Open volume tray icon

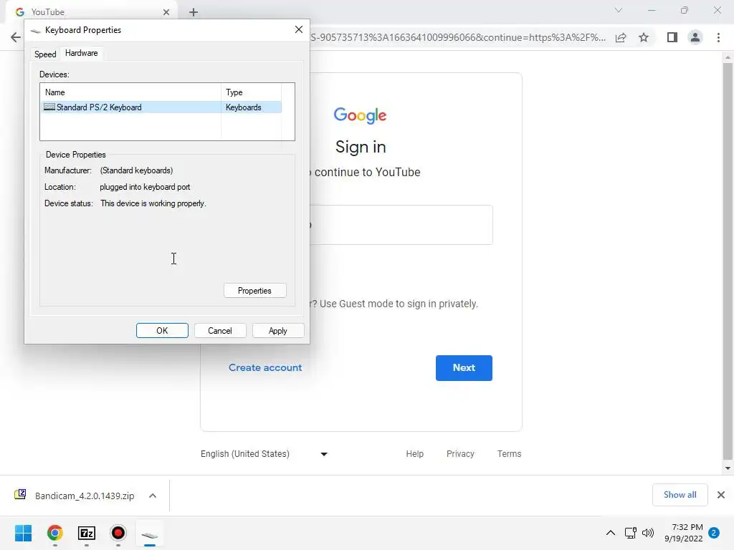[x=648, y=533]
